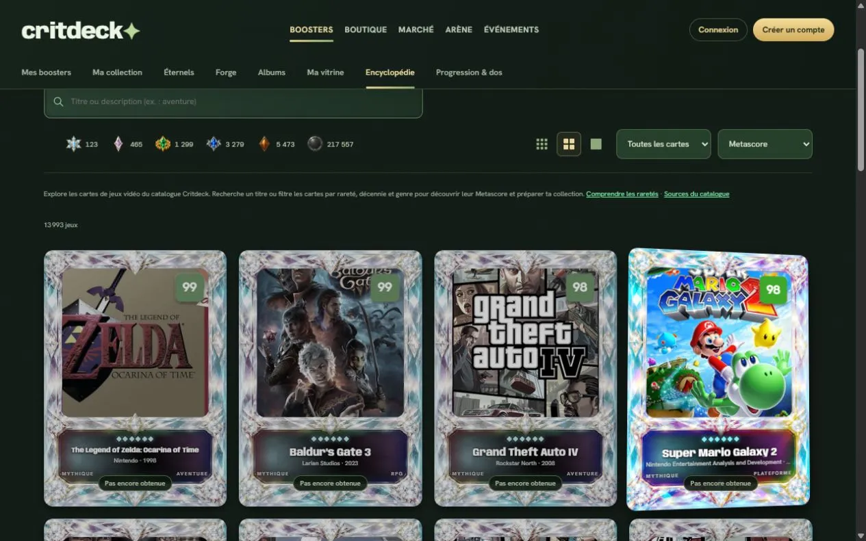
Task: Go to the Événements section
Action: (511, 30)
